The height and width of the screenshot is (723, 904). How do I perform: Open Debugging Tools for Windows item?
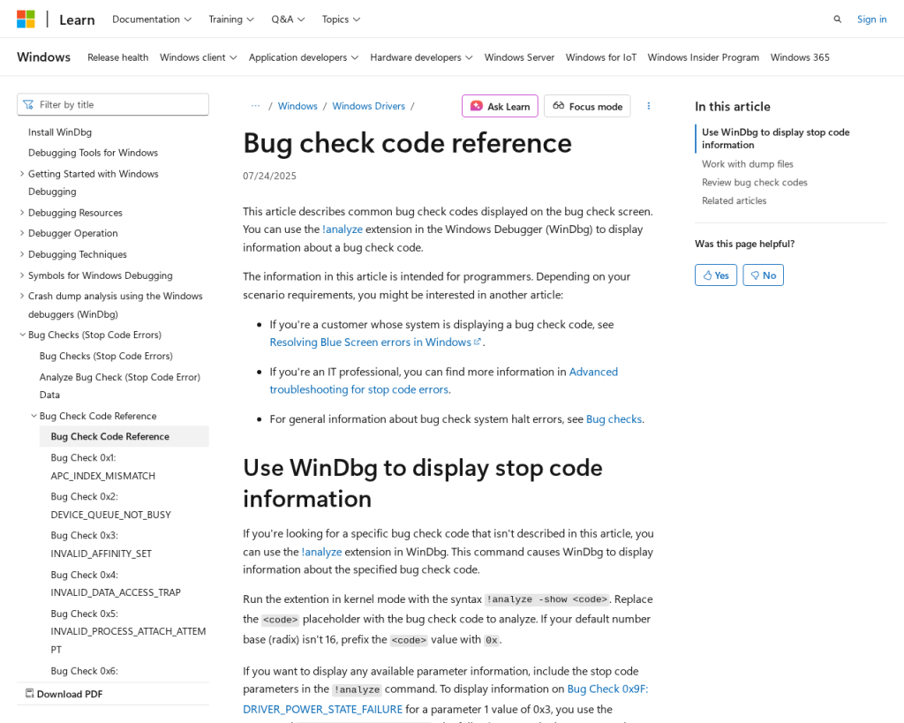[93, 153]
